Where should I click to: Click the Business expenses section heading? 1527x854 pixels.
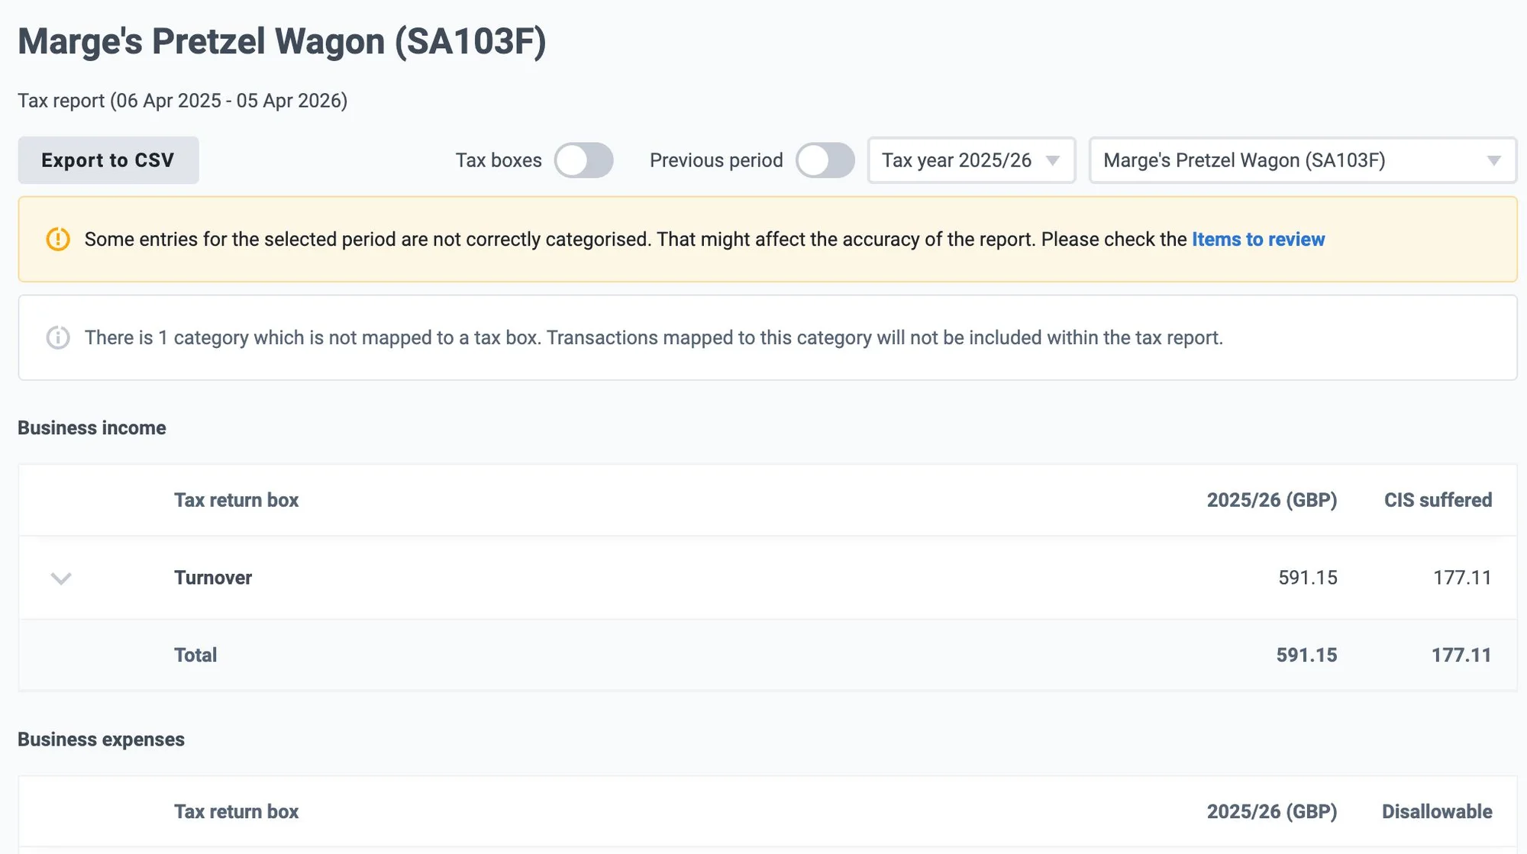click(101, 740)
